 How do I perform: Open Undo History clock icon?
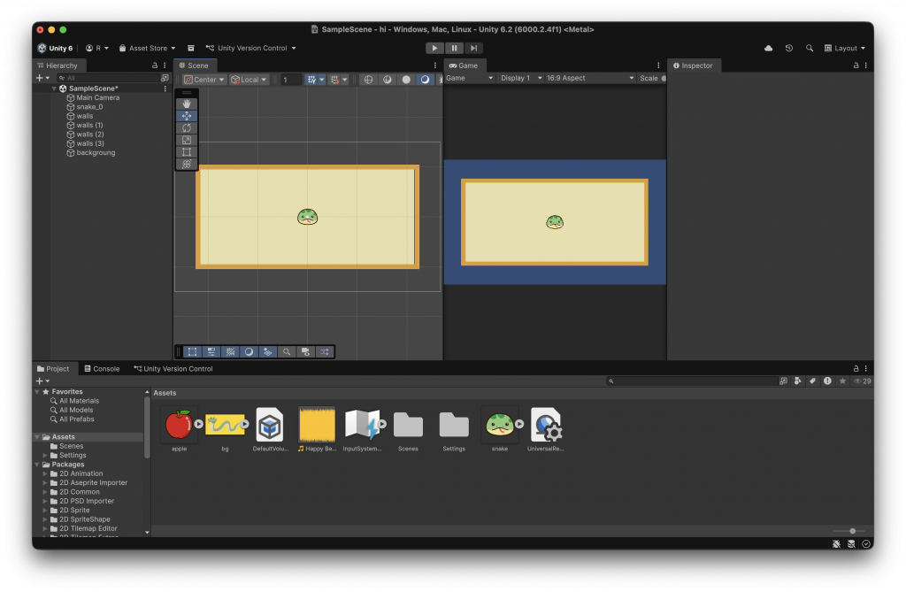click(788, 49)
